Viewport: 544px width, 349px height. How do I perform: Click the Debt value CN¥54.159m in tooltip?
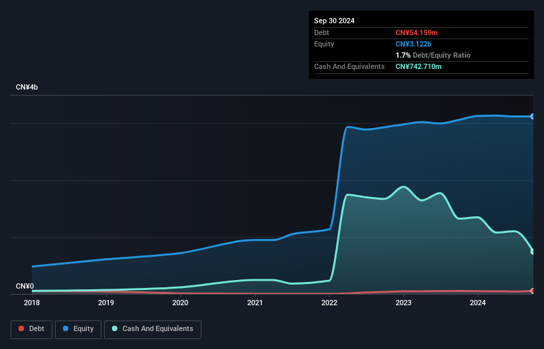(416, 33)
